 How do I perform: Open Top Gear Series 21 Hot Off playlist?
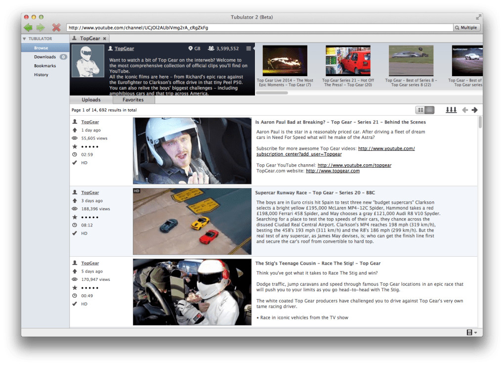(348, 61)
